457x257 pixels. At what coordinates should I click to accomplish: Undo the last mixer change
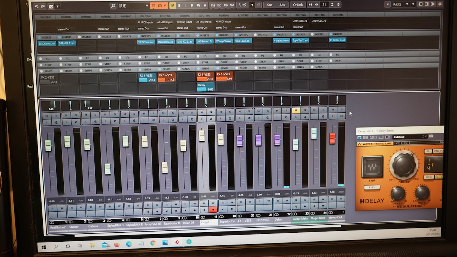pyautogui.click(x=36, y=6)
